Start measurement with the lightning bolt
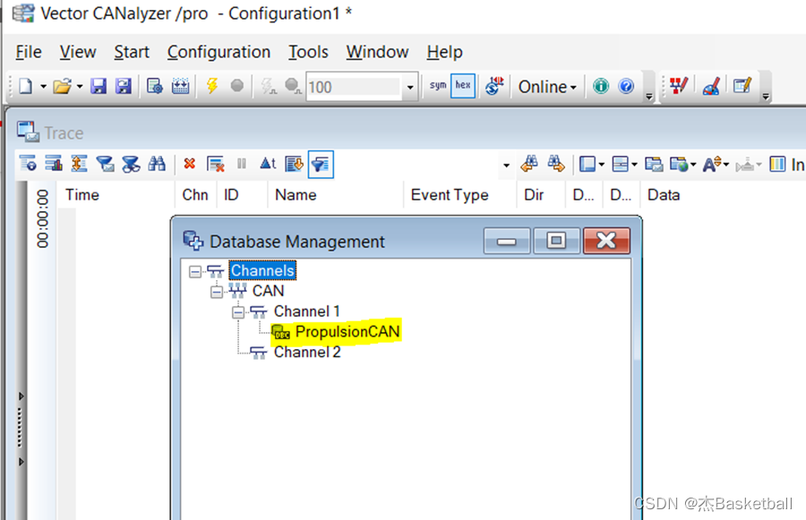Viewport: 806px width, 520px height. click(x=211, y=85)
